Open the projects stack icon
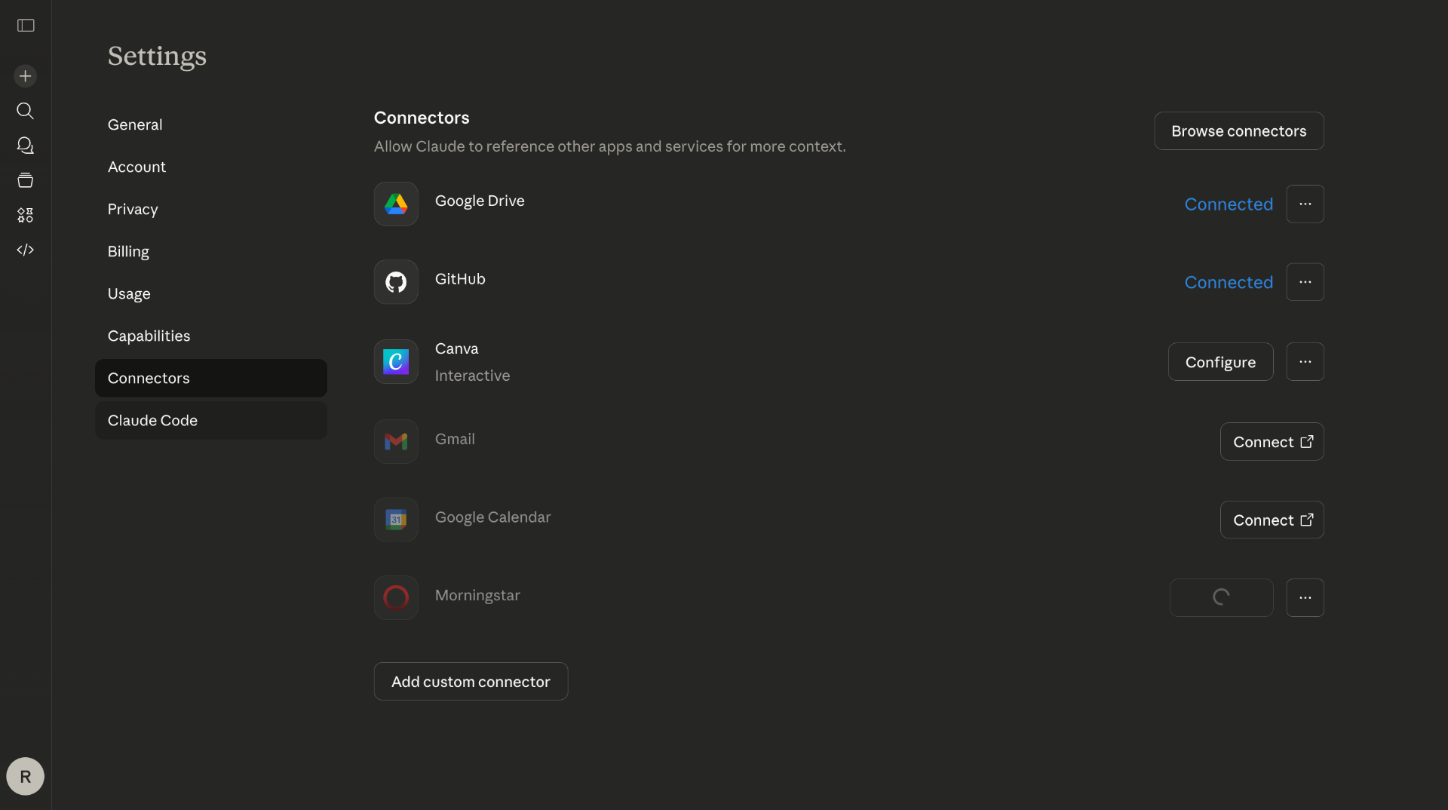Viewport: 1448px width, 810px height. (26, 180)
